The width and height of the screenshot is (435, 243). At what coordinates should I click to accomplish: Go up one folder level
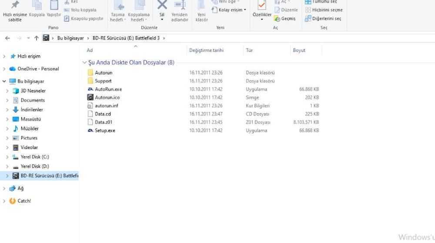point(37,38)
